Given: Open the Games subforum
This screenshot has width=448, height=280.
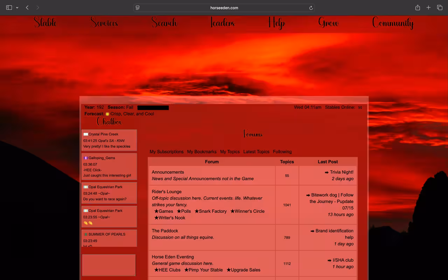Looking at the screenshot, I should click(164, 211).
